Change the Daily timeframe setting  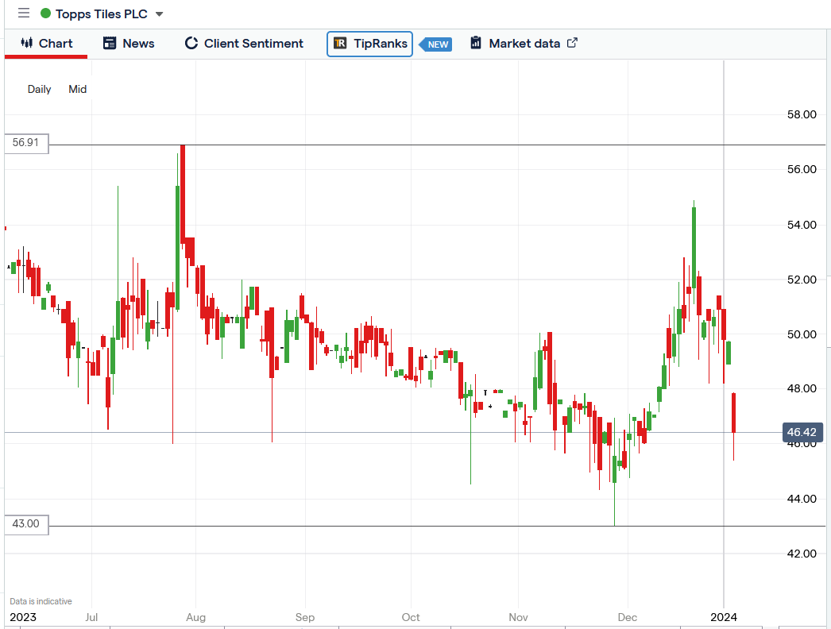point(39,89)
